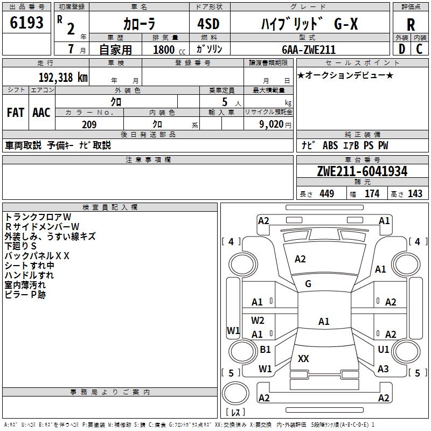
Task: Select mileage 192,318 km
Action: 63,78
